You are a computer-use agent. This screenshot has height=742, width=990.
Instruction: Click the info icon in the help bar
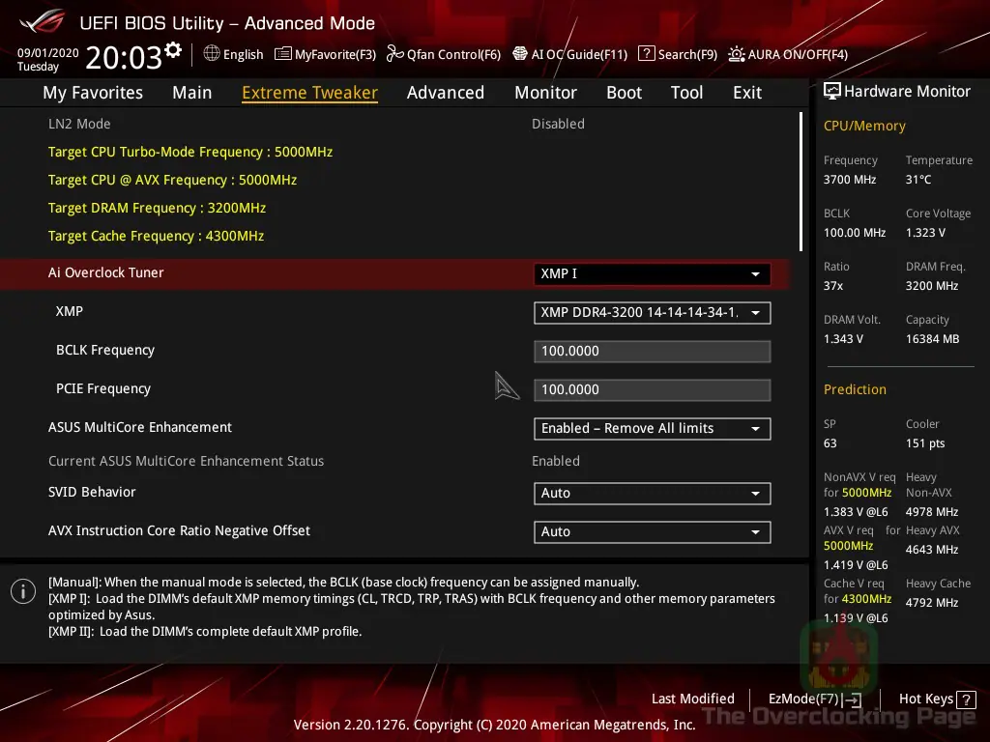tap(22, 590)
